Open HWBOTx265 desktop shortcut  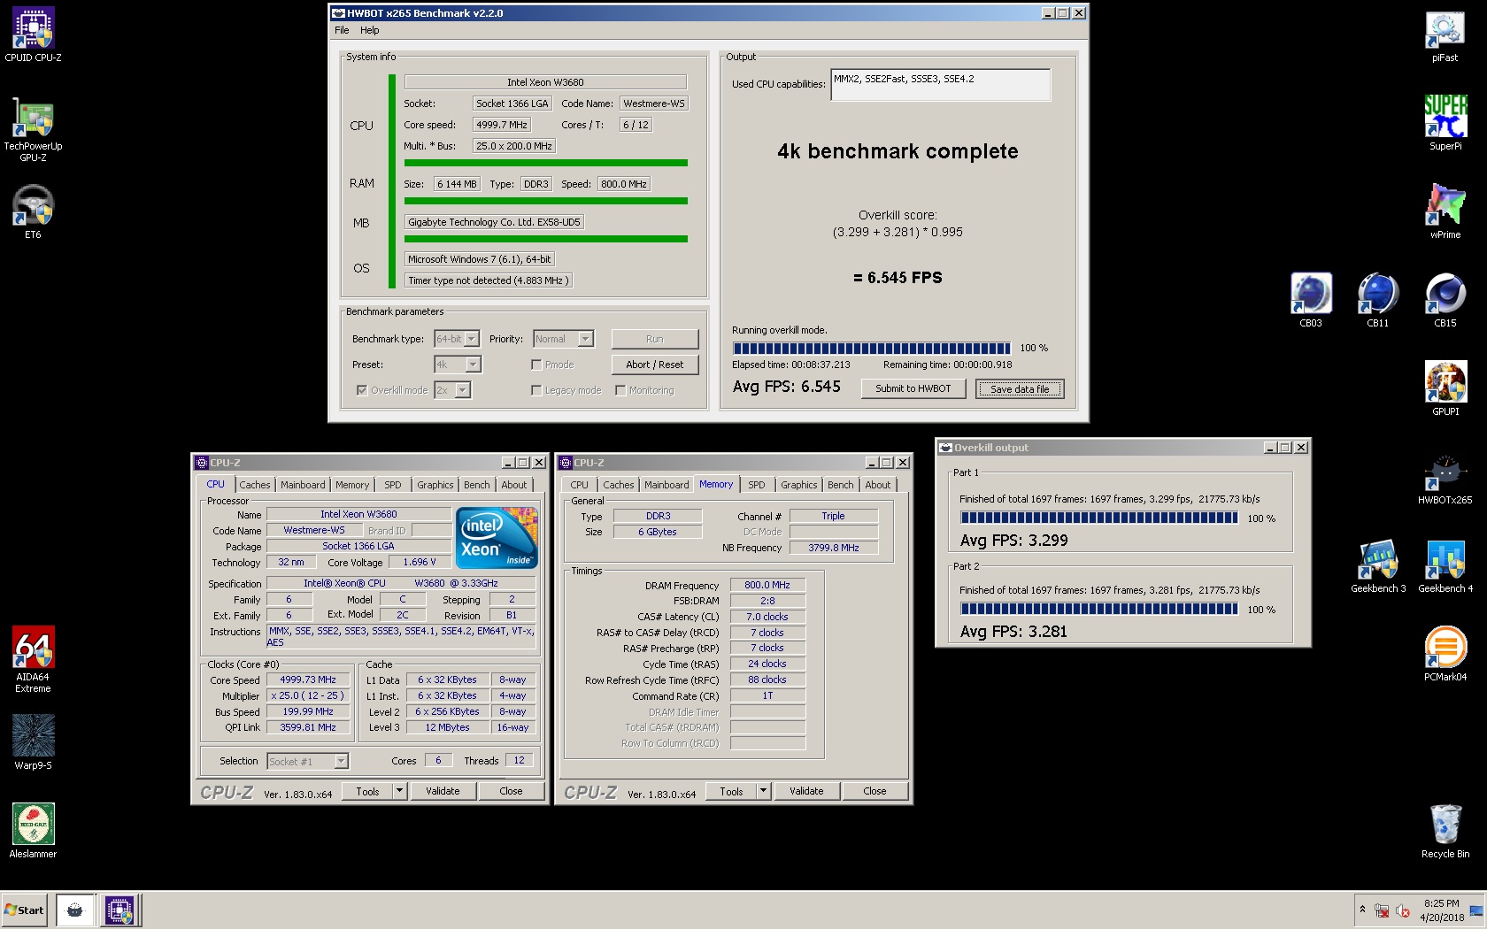tap(1445, 478)
